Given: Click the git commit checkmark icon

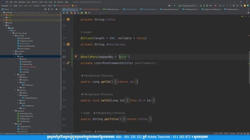Looking at the screenshot, I should tap(227, 6).
